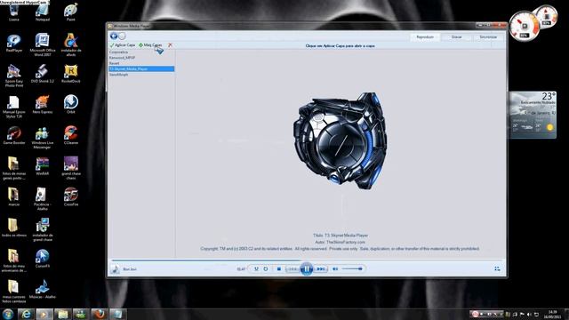569x320 pixels.
Task: Open Manual Epson Stylus T24 document
Action: click(x=14, y=107)
